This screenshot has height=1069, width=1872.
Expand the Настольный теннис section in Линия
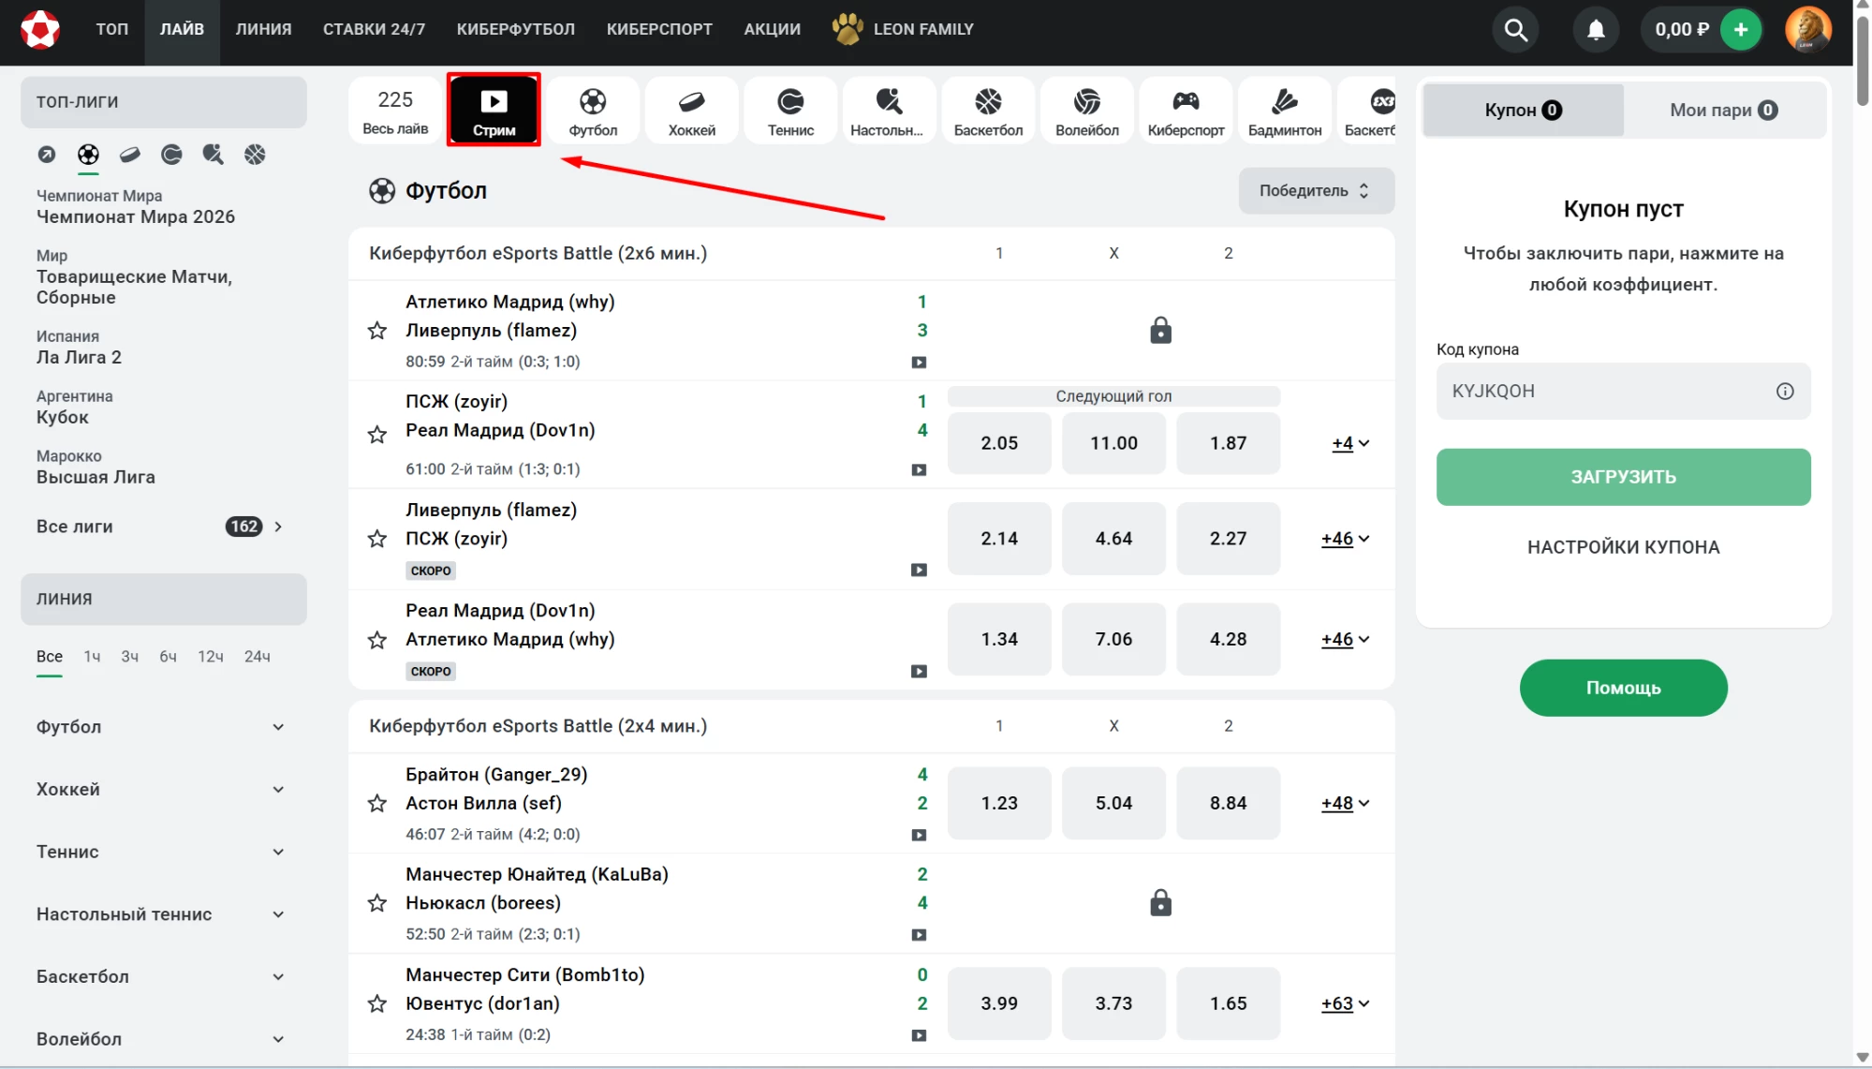click(x=161, y=914)
